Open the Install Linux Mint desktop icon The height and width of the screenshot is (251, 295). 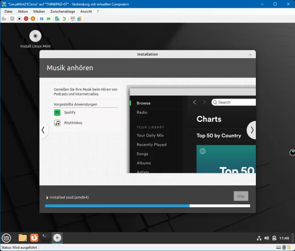point(35,36)
